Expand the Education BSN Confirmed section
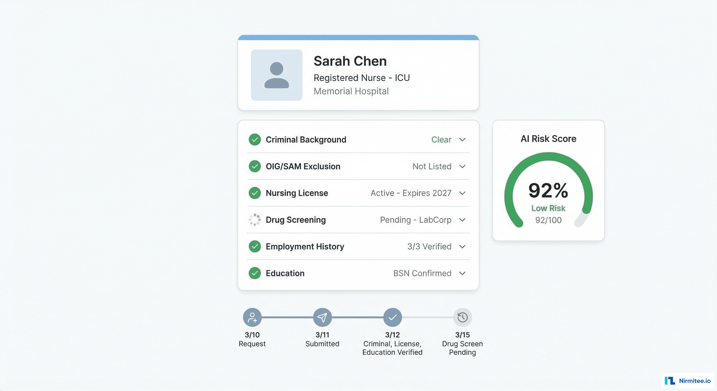This screenshot has width=717, height=391. 462,273
